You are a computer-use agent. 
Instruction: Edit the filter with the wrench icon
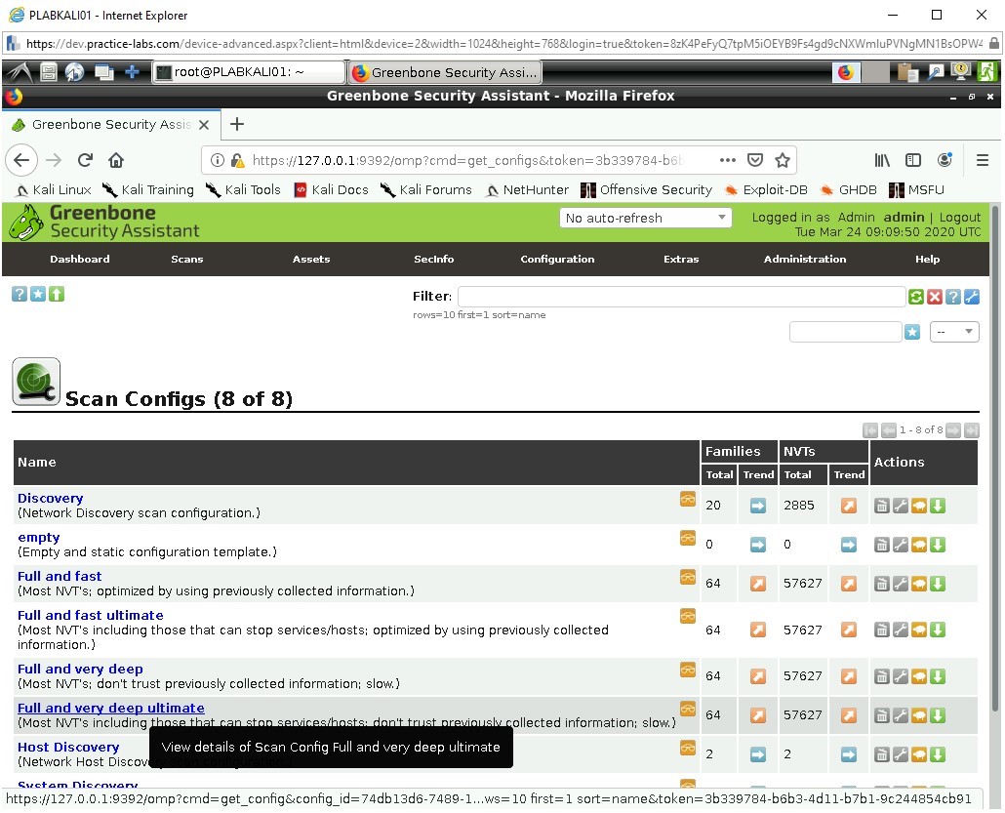(x=971, y=296)
